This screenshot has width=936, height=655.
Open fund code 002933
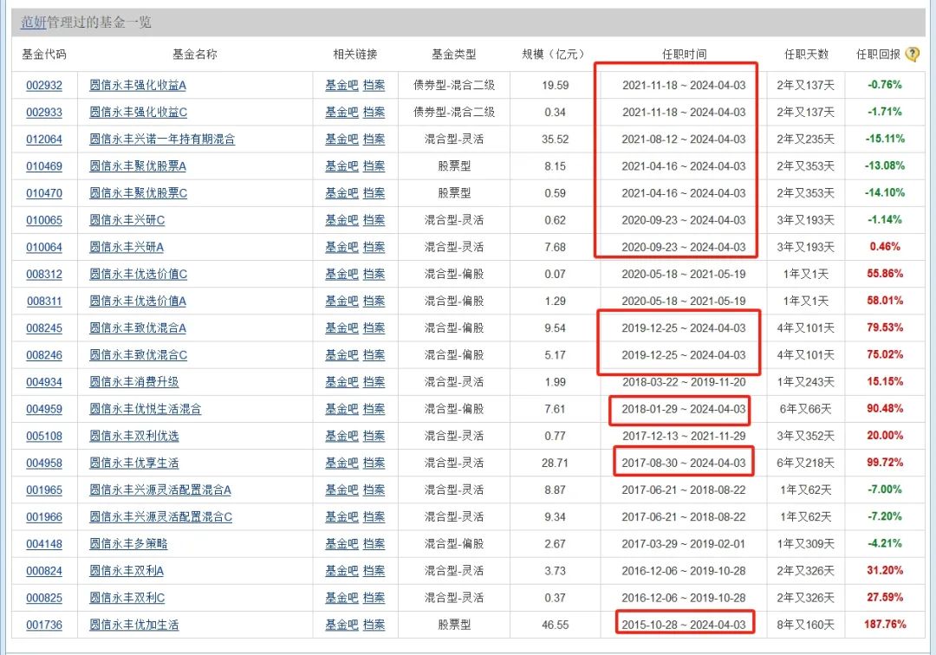(44, 112)
